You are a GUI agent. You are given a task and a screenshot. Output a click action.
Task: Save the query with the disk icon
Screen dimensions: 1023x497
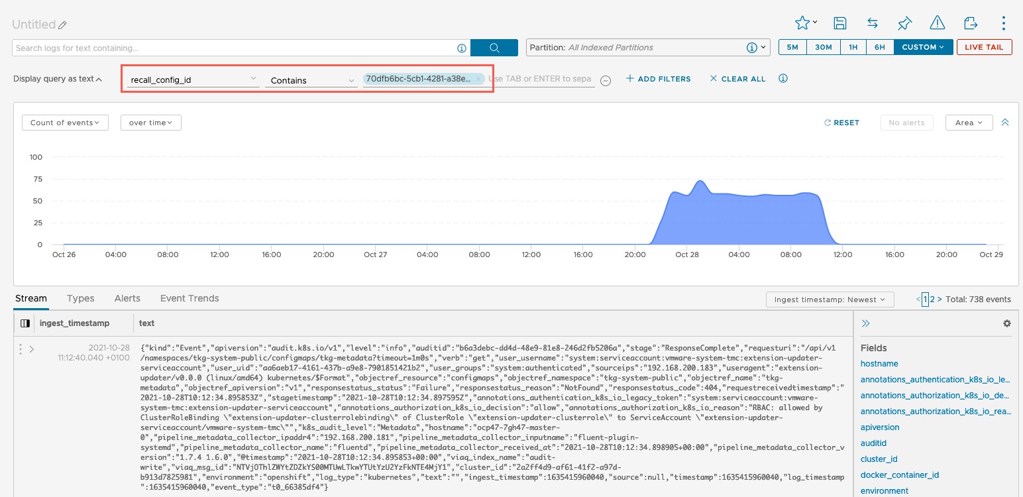[839, 23]
